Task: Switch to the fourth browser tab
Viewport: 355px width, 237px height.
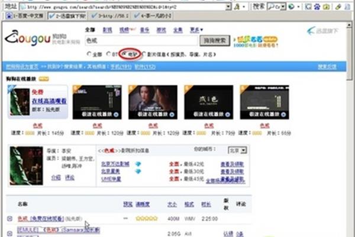Action: 152,15
